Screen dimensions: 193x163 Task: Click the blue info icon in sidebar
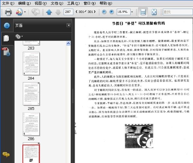pos(7,26)
